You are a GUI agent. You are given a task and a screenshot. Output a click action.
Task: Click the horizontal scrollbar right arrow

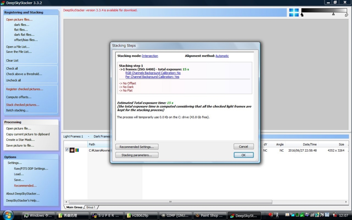click(x=346, y=202)
